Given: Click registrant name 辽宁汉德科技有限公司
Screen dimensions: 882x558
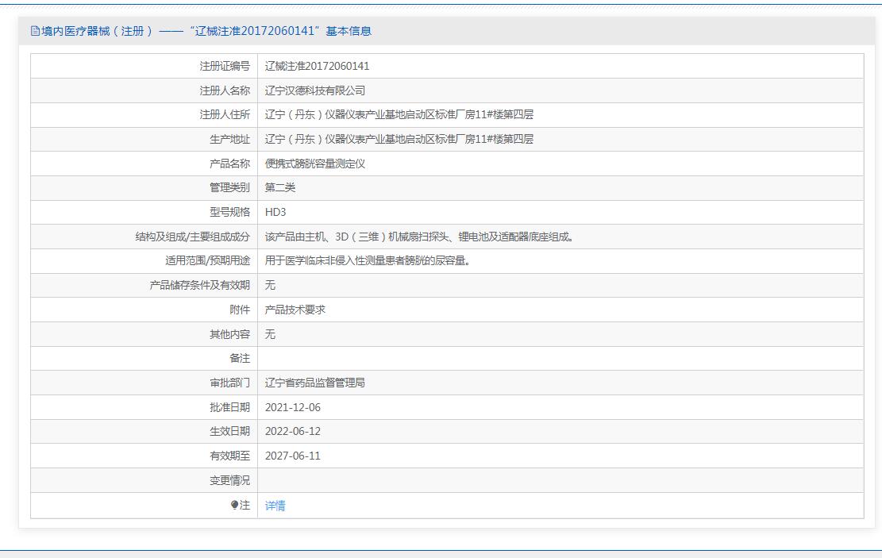Looking at the screenshot, I should click(315, 90).
